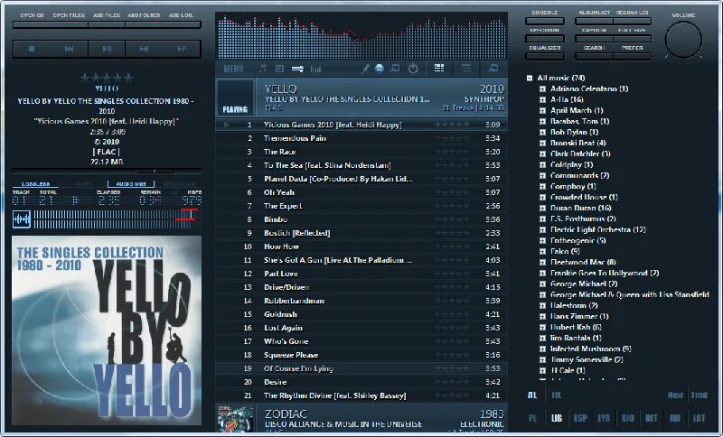The image size is (723, 437).
Task: Select Frankie Goes To Hollywood tree item
Action: pos(605,273)
